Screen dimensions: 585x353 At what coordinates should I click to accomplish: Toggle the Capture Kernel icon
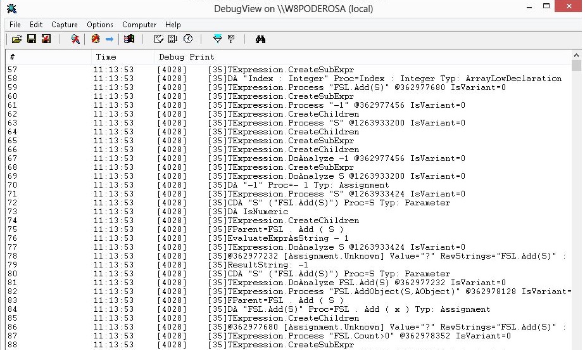click(96, 39)
